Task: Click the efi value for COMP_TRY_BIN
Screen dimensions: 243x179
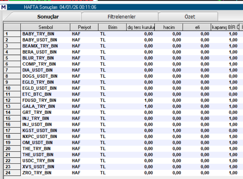Action: point(205,64)
